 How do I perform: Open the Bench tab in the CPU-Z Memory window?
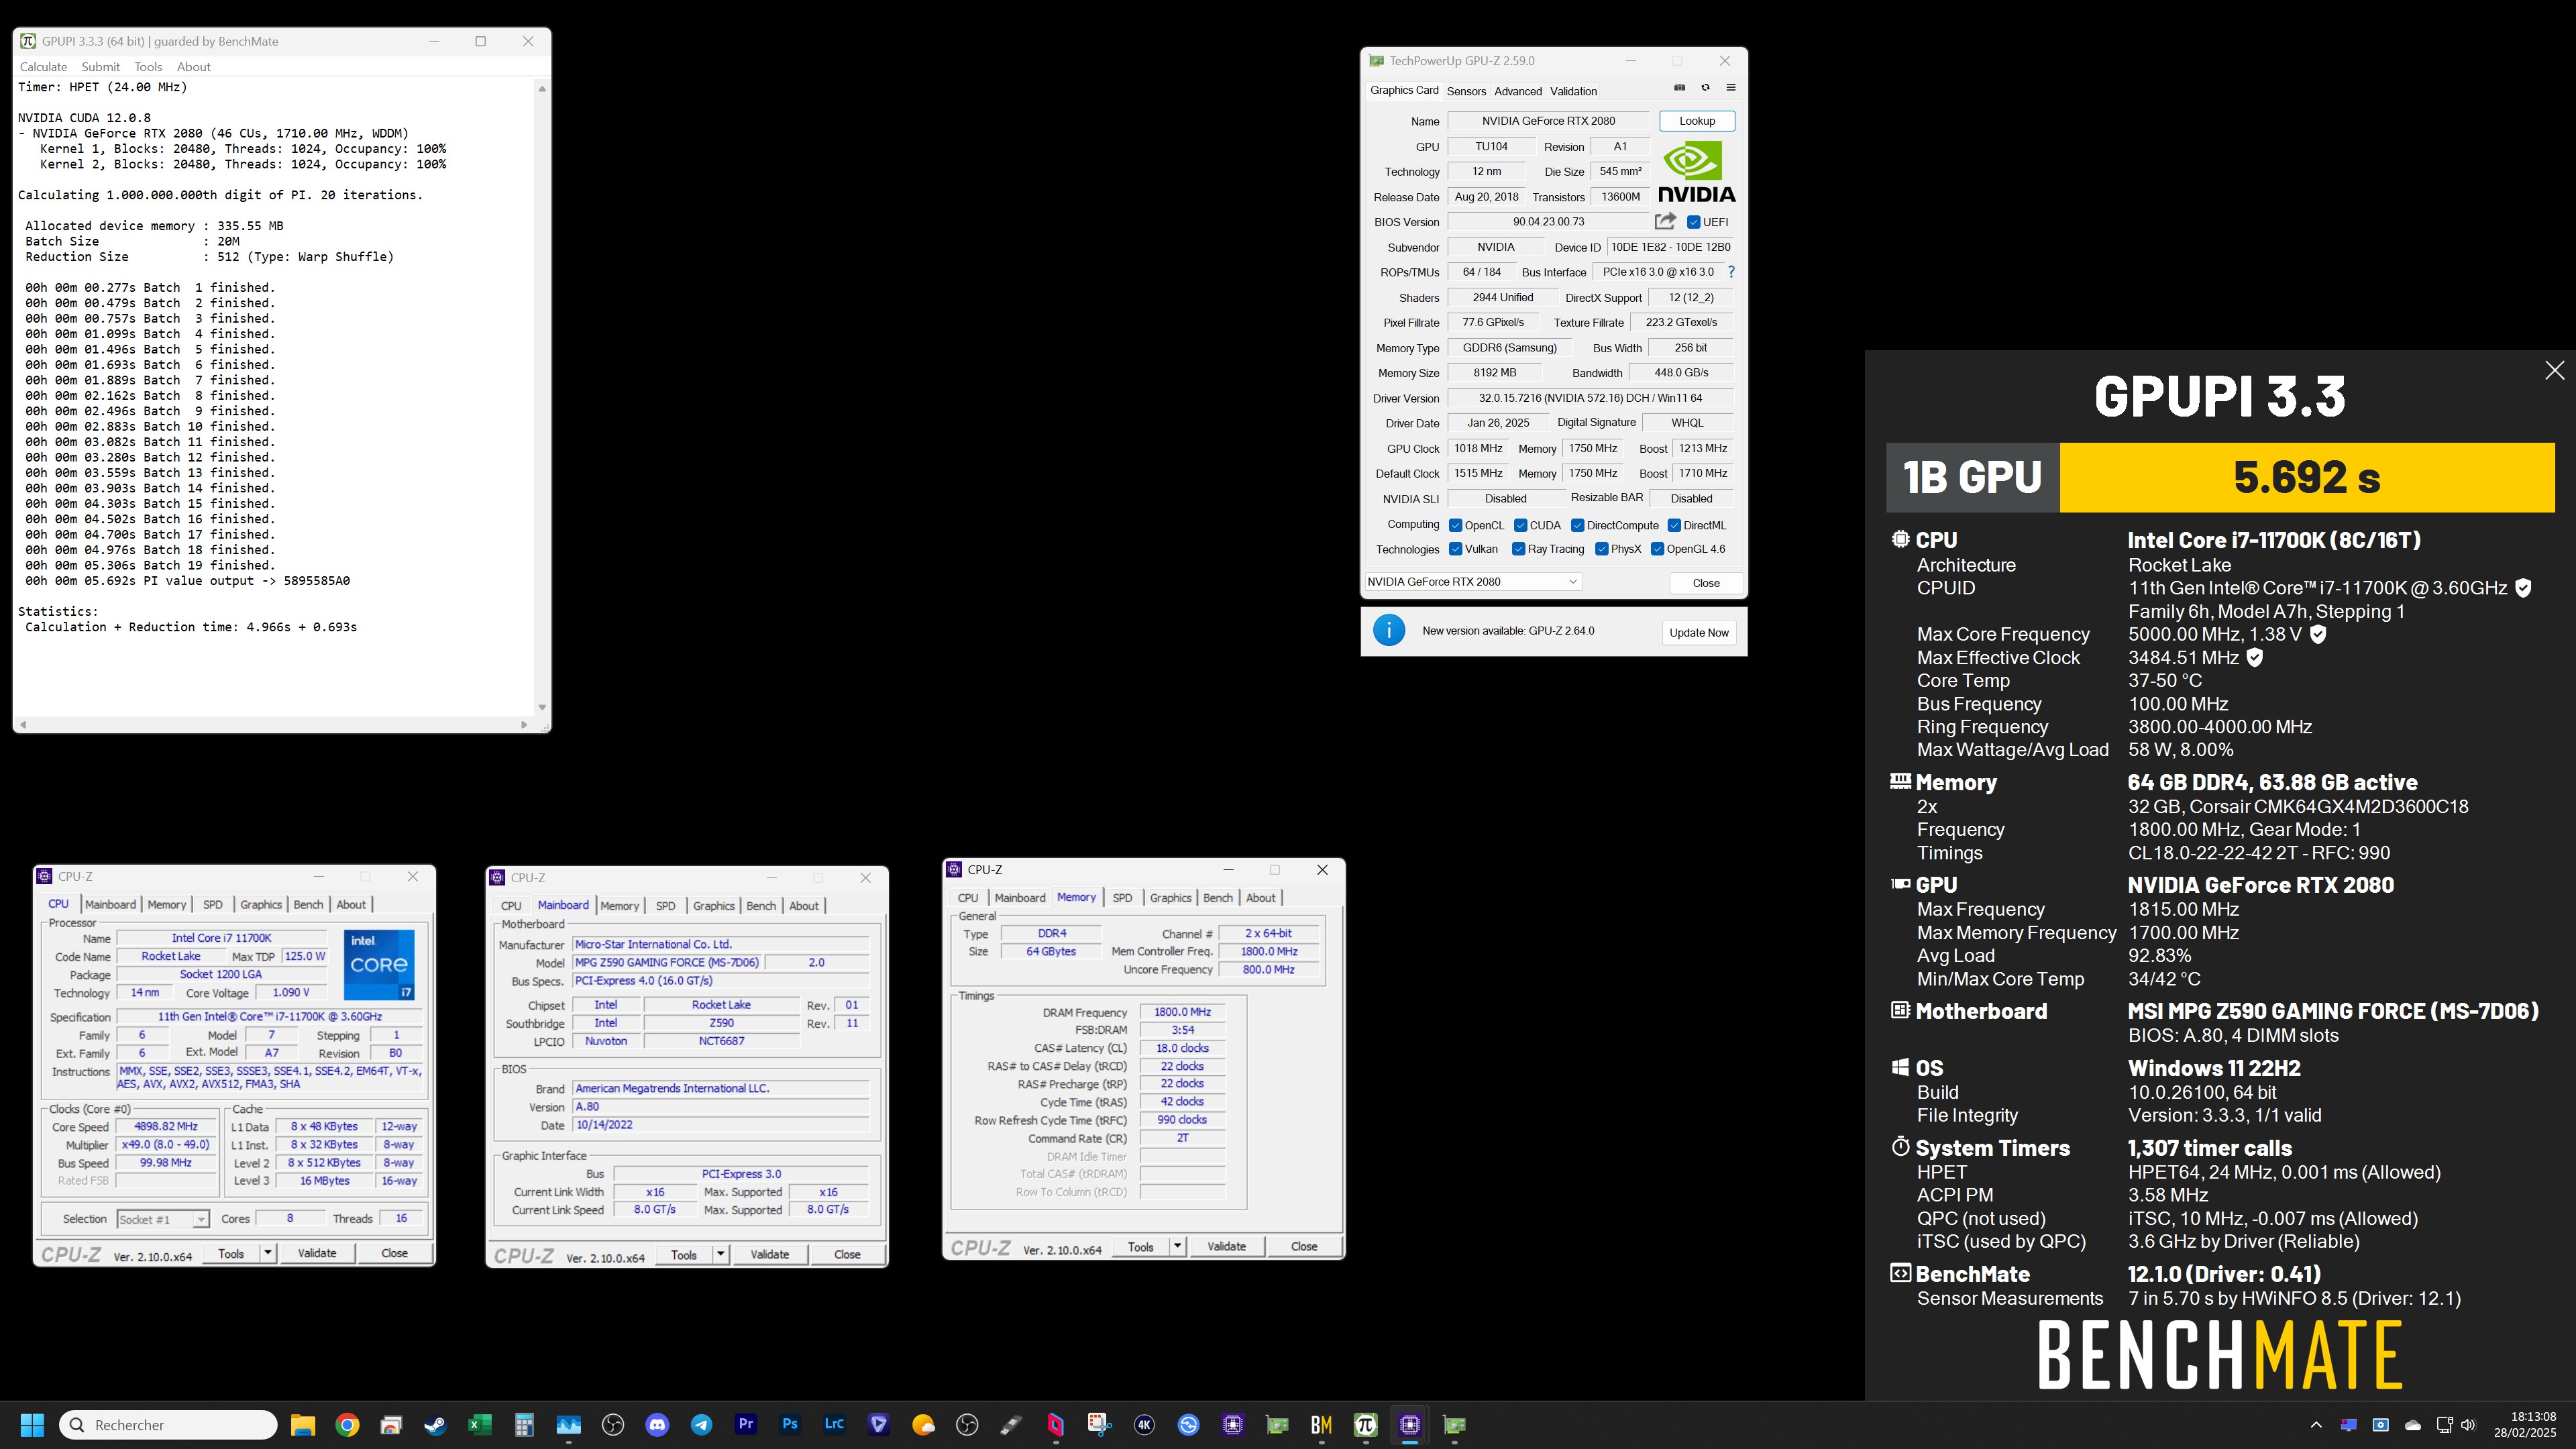click(1218, 898)
